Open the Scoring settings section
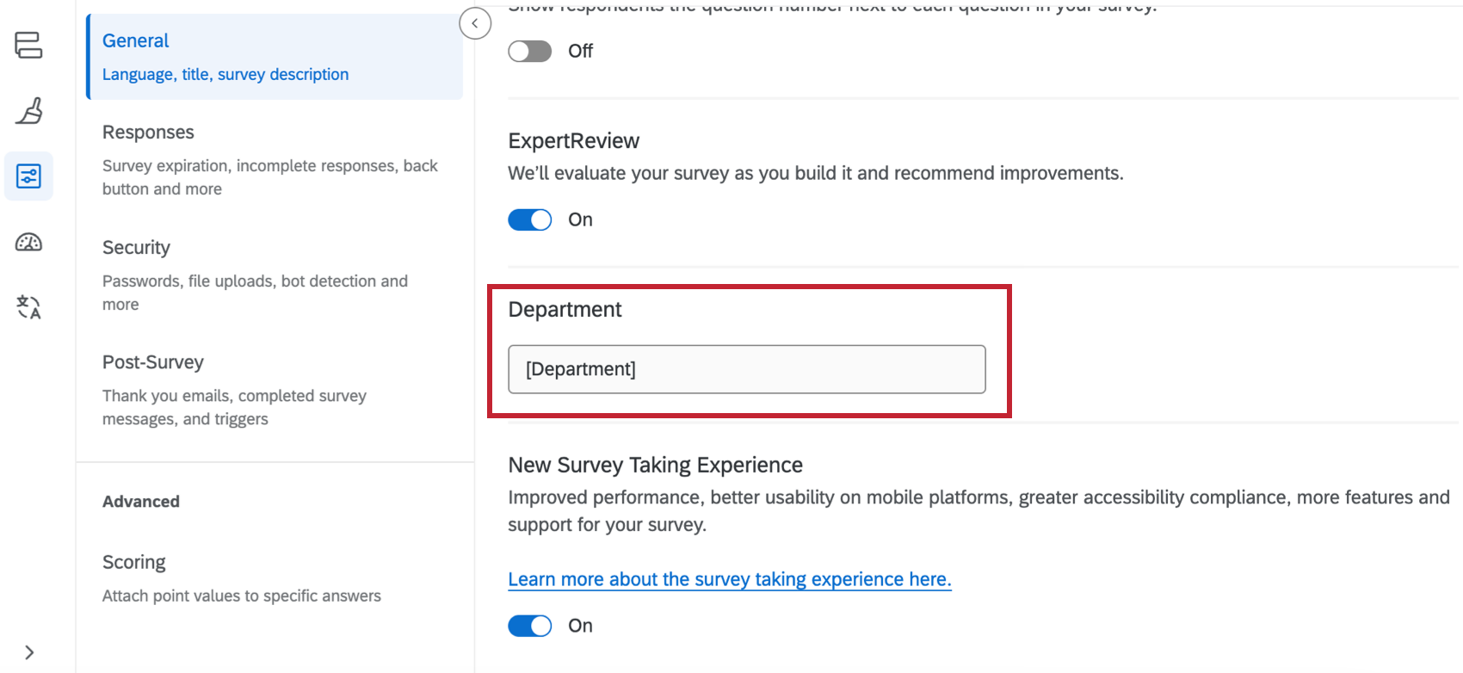Viewport: 1463px width, 673px height. point(275,577)
